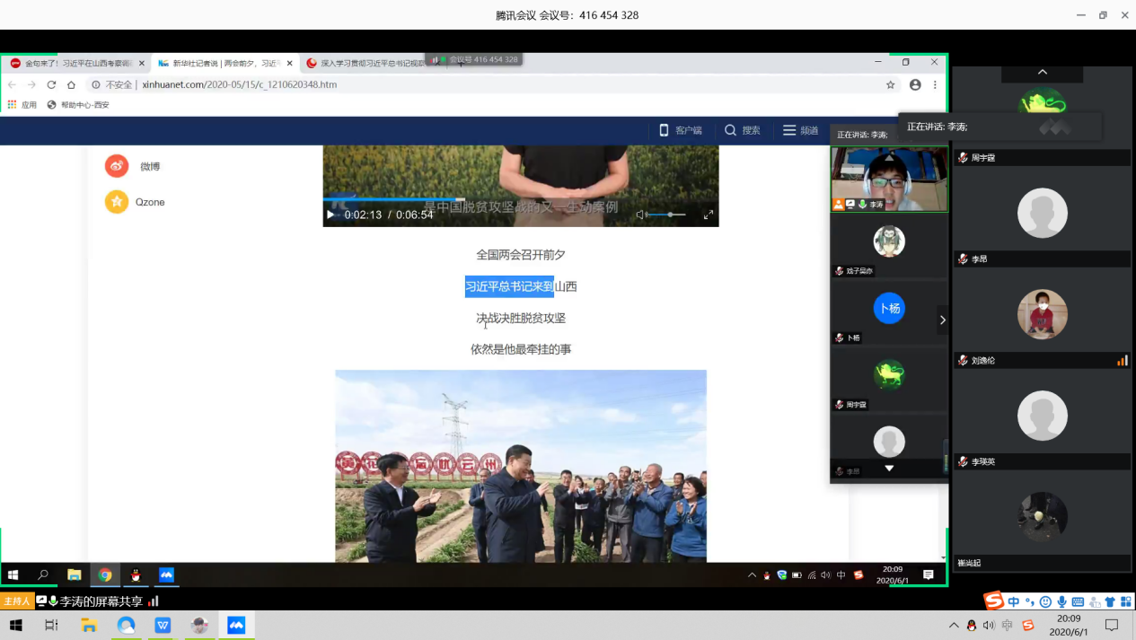Image resolution: width=1136 pixels, height=640 pixels.
Task: Click the Qzone share icon
Action: click(x=117, y=202)
